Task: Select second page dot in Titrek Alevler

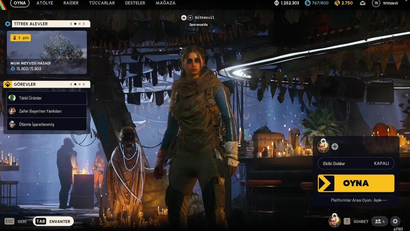Action: point(80,24)
